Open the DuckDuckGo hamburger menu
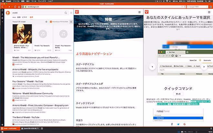The height and width of the screenshot is (133, 213). point(71,12)
